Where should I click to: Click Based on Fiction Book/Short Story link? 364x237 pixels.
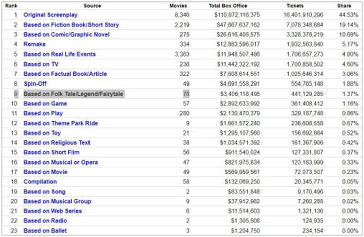[x=71, y=25]
